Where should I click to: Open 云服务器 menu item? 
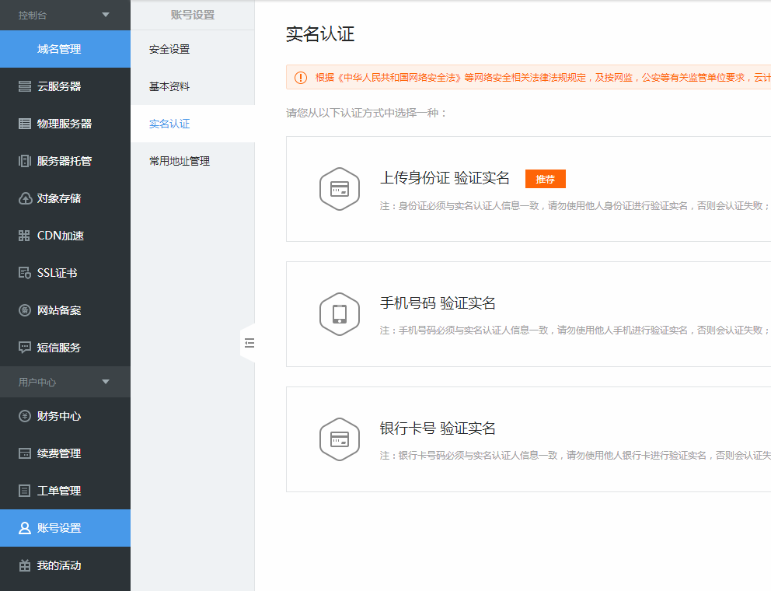[65, 86]
